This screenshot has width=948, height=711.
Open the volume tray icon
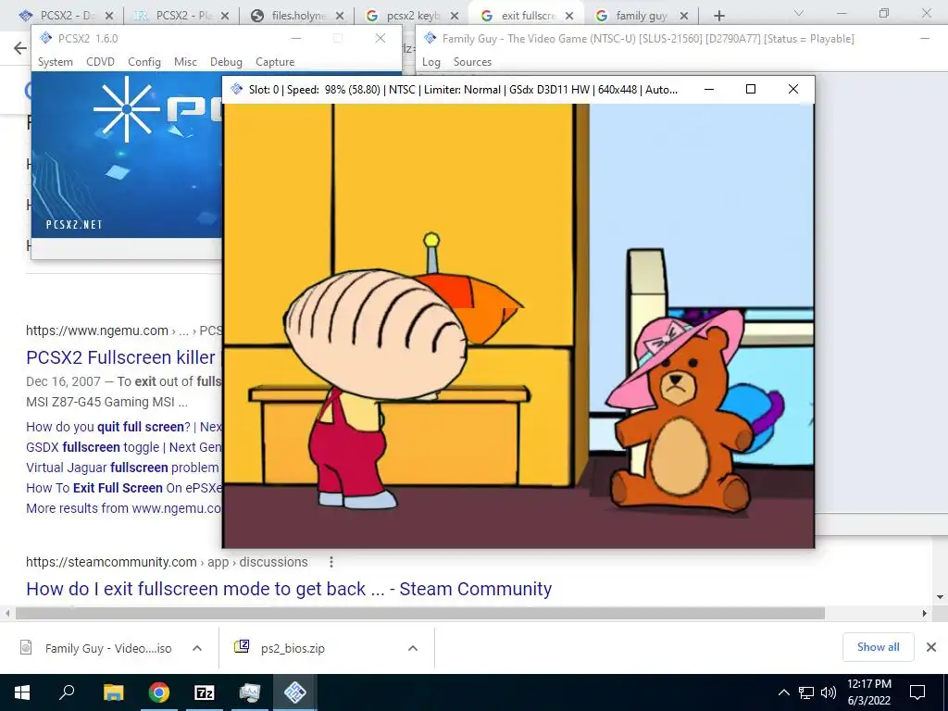click(x=829, y=692)
